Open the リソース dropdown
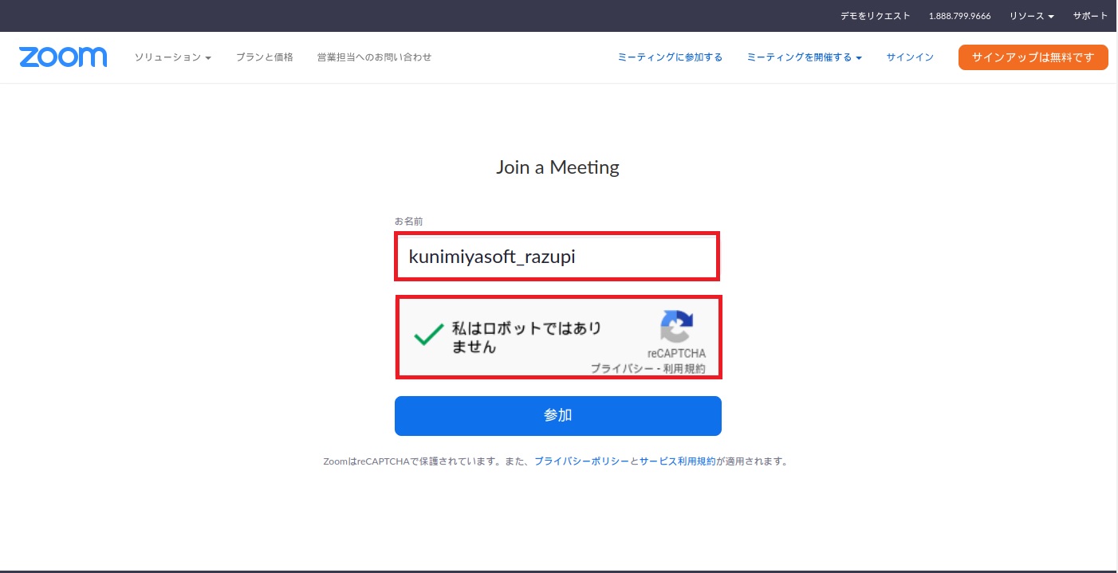The height and width of the screenshot is (573, 1118). tap(1030, 15)
